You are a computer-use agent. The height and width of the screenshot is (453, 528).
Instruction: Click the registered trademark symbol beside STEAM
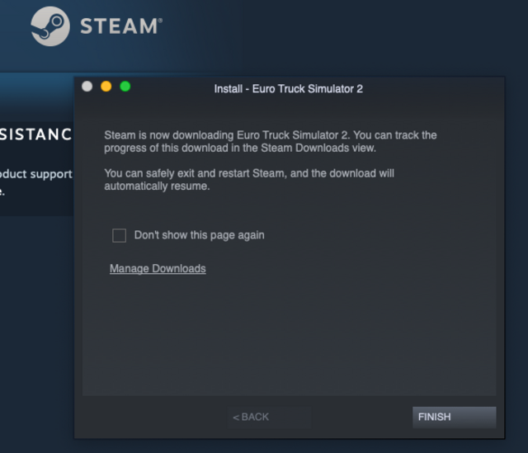pyautogui.click(x=160, y=20)
